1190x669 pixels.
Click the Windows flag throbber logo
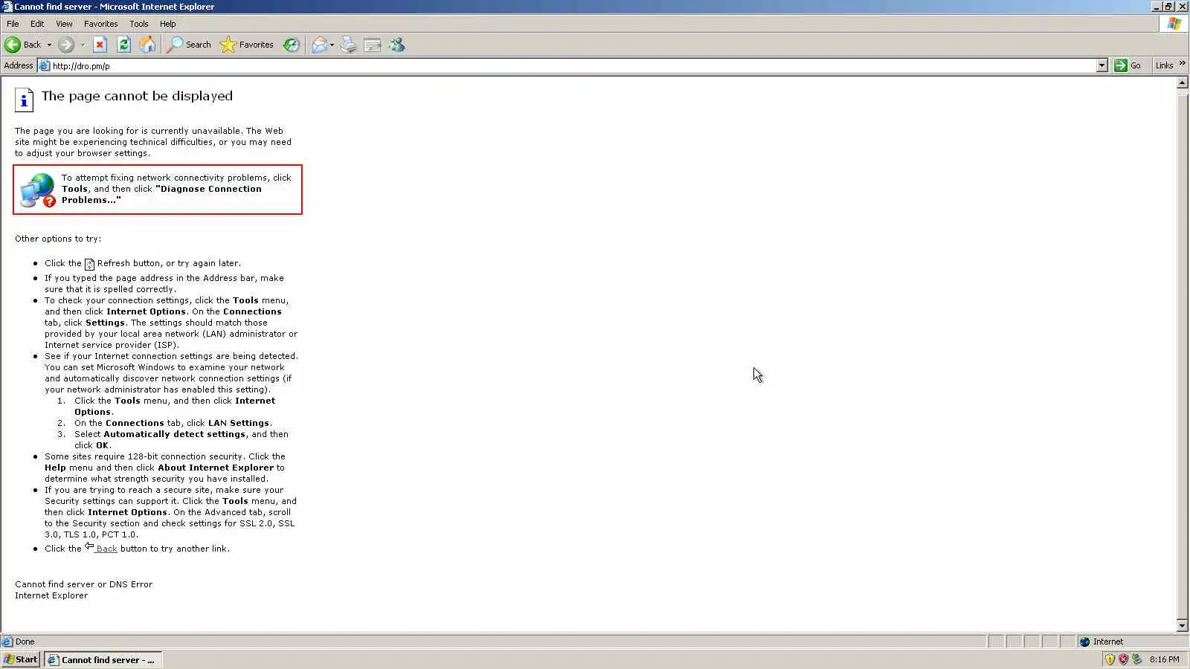tap(1174, 24)
